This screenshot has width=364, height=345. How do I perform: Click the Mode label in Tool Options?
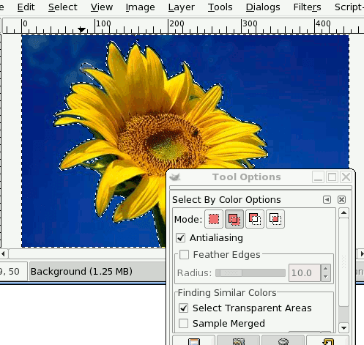[x=188, y=219]
